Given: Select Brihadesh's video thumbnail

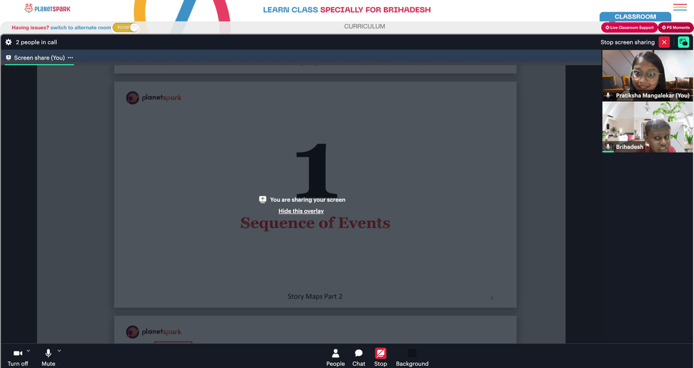Looking at the screenshot, I should coord(648,128).
